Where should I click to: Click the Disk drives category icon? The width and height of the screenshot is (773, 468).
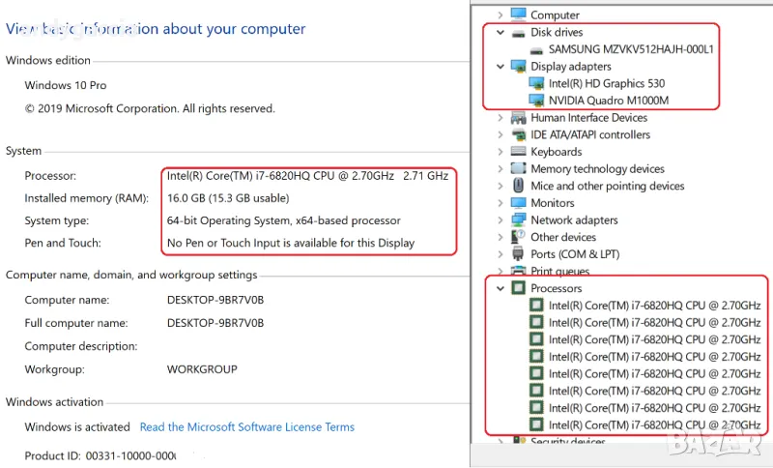pyautogui.click(x=518, y=32)
